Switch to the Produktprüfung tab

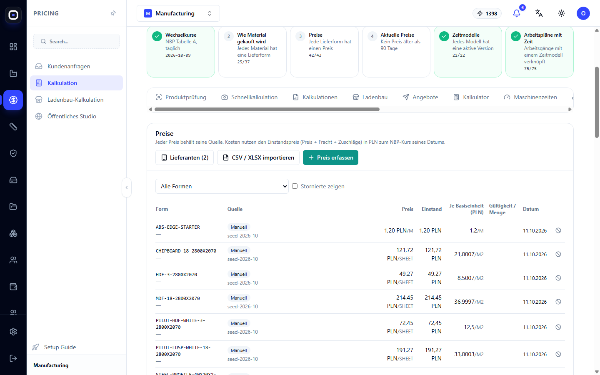[181, 97]
